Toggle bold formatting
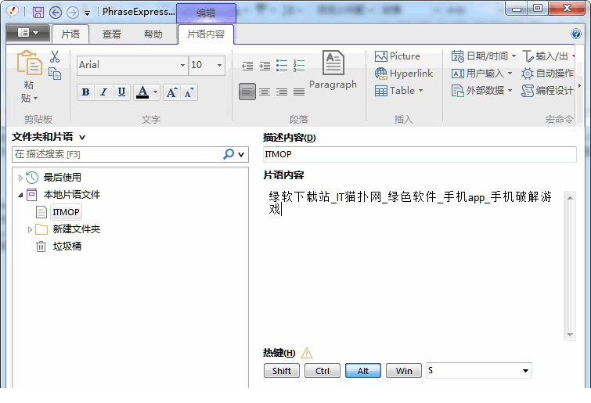This screenshot has width=591, height=403. [85, 92]
